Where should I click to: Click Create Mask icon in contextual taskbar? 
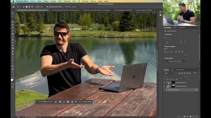[68, 102]
